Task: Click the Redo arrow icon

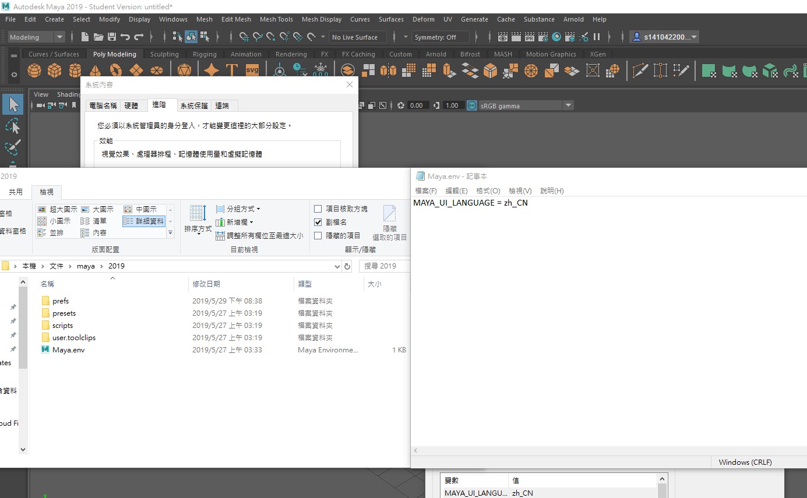Action: pyautogui.click(x=139, y=37)
